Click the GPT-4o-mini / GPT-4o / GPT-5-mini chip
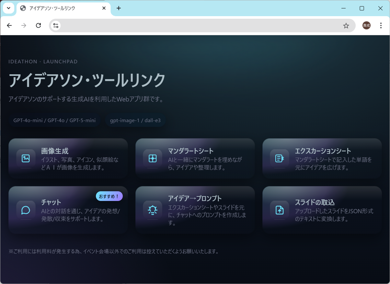 (x=54, y=121)
